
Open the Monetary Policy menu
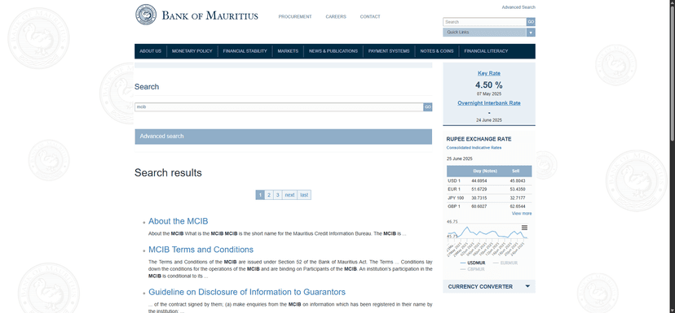pos(192,51)
